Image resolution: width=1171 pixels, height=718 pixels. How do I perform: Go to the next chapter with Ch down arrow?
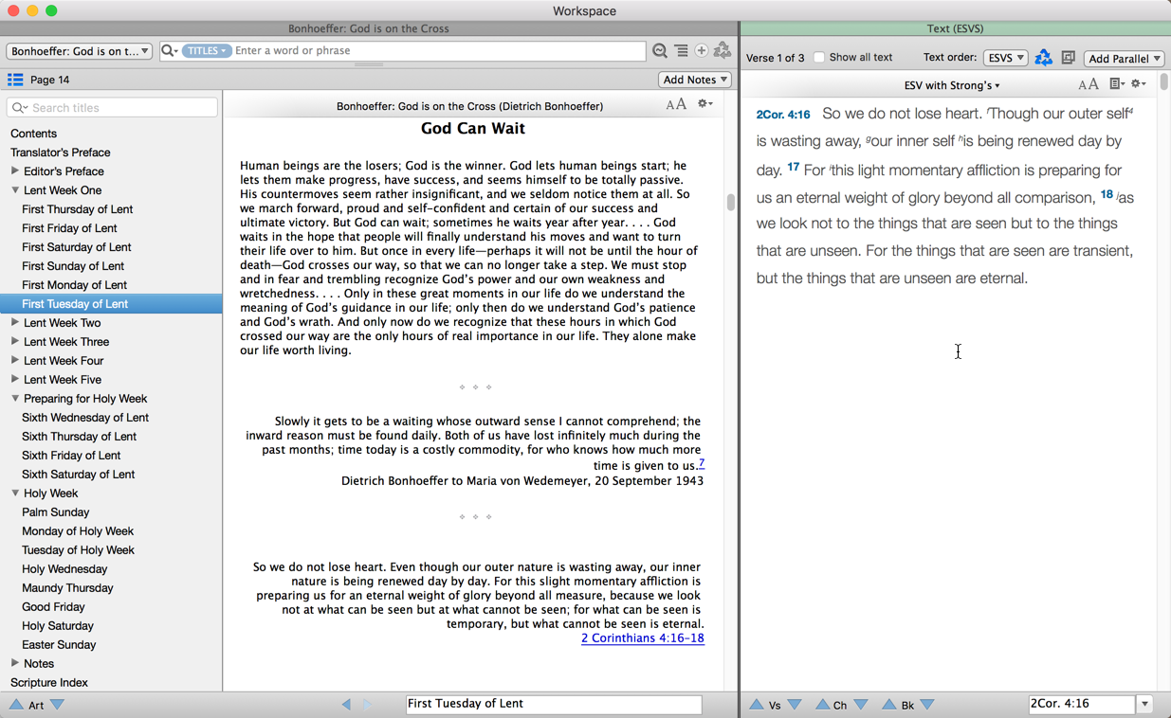point(861,705)
